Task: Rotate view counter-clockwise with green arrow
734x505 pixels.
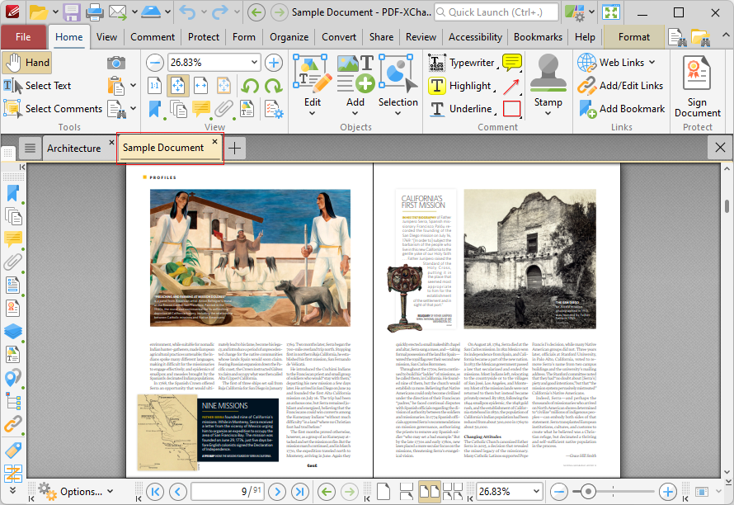Action: point(250,86)
